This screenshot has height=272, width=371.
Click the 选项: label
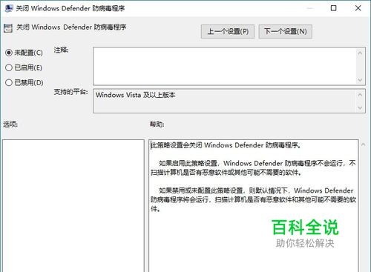click(x=10, y=124)
